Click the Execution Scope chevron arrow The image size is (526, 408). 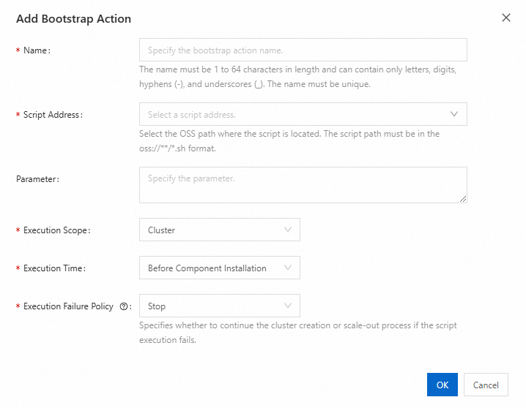tap(287, 230)
